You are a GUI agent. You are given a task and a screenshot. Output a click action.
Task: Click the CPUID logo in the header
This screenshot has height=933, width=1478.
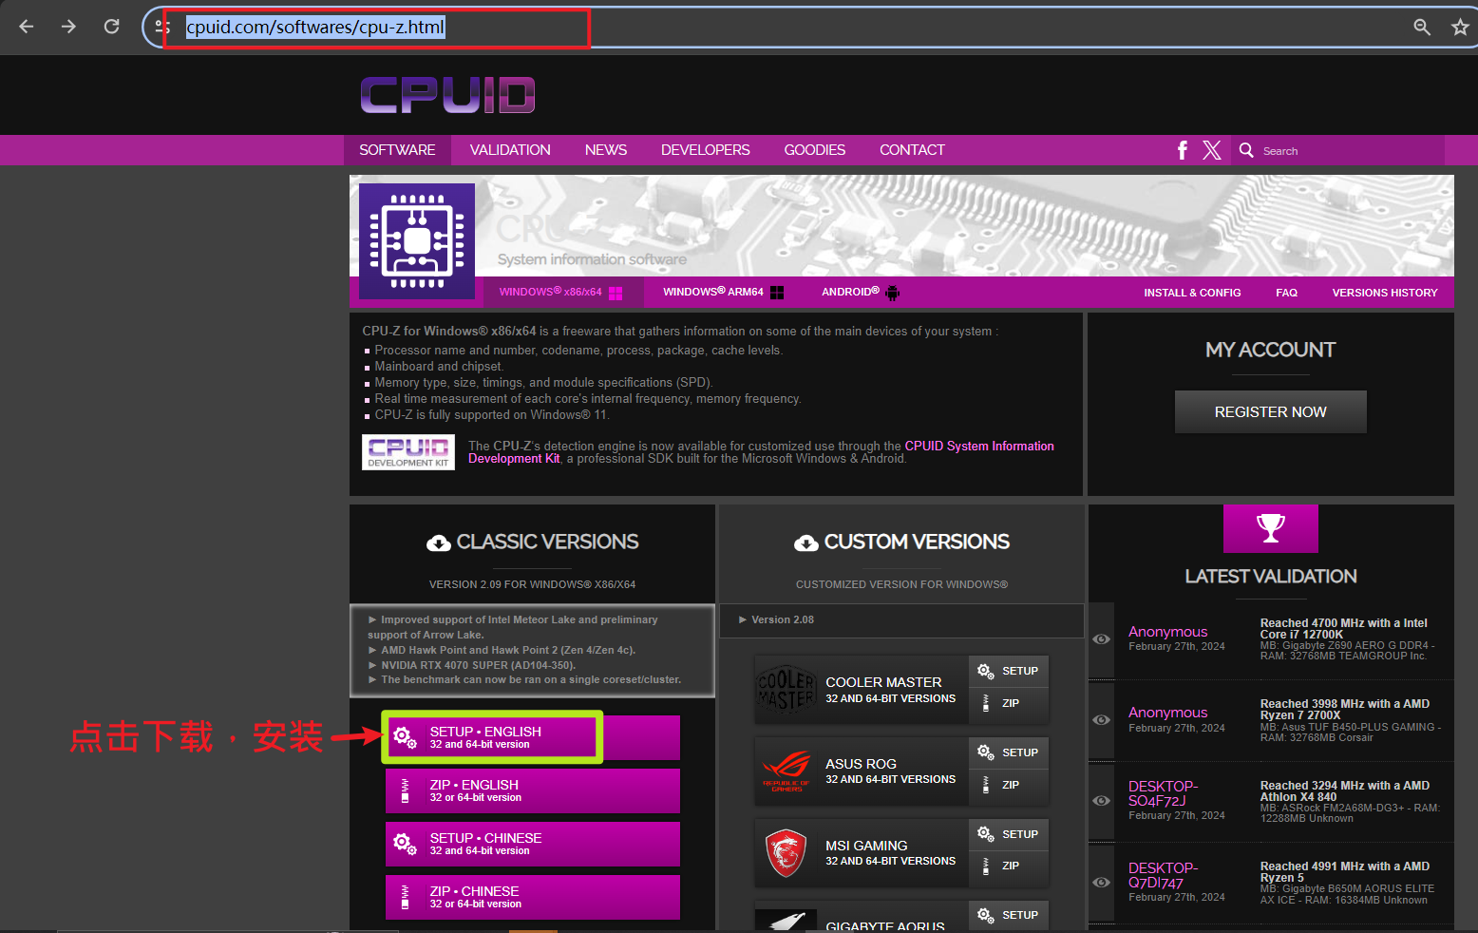click(x=447, y=95)
